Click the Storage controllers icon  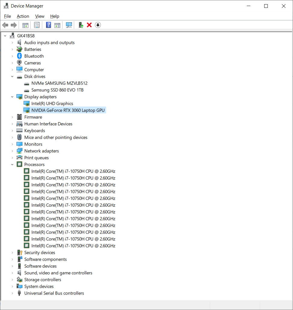point(19,279)
